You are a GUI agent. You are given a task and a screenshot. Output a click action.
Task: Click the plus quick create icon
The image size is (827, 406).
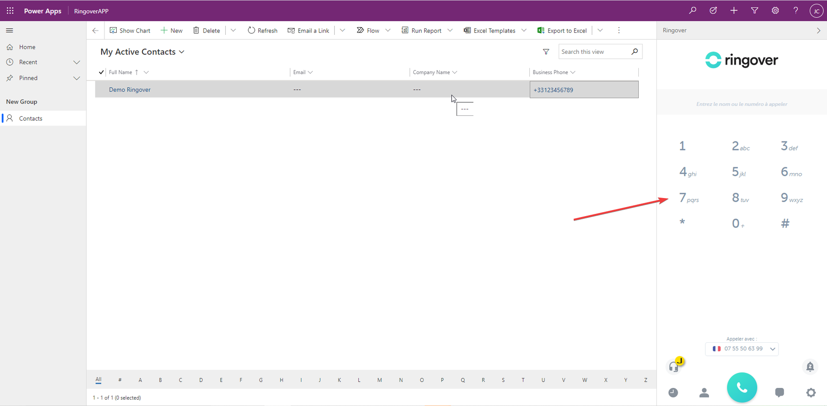734,10
